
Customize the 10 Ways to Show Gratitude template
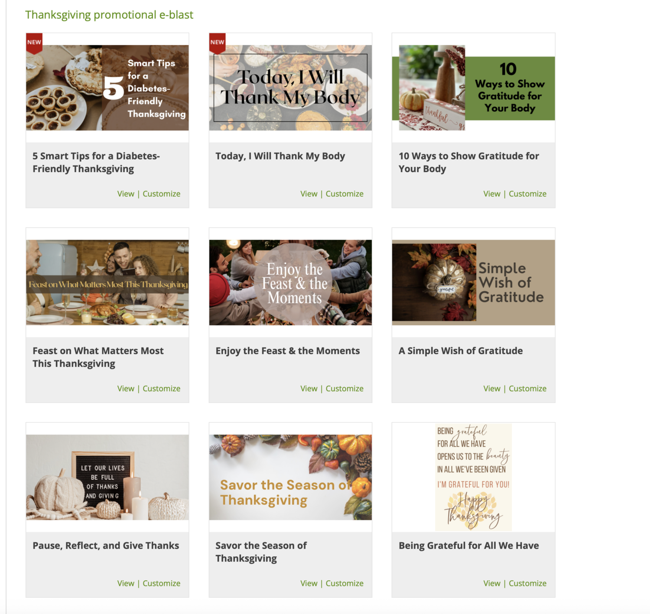pyautogui.click(x=527, y=194)
